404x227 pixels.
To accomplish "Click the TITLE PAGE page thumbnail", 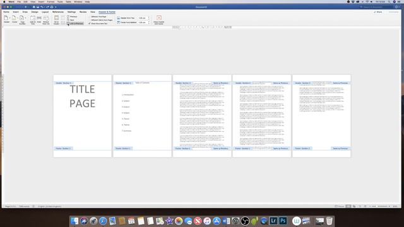I will (83, 116).
